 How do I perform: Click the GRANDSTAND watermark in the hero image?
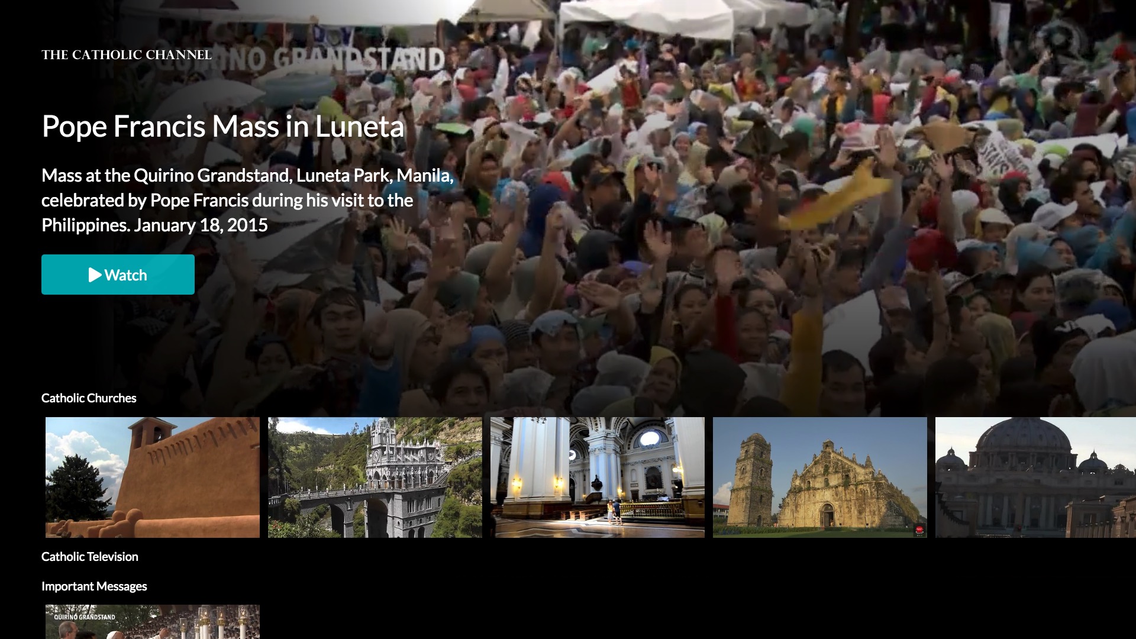pyautogui.click(x=360, y=59)
